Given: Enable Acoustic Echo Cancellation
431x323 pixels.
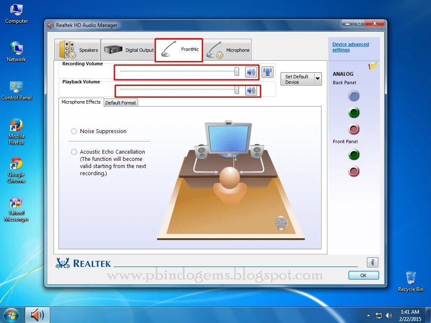Looking at the screenshot, I should (74, 152).
